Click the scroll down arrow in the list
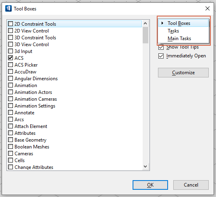 click(145, 167)
